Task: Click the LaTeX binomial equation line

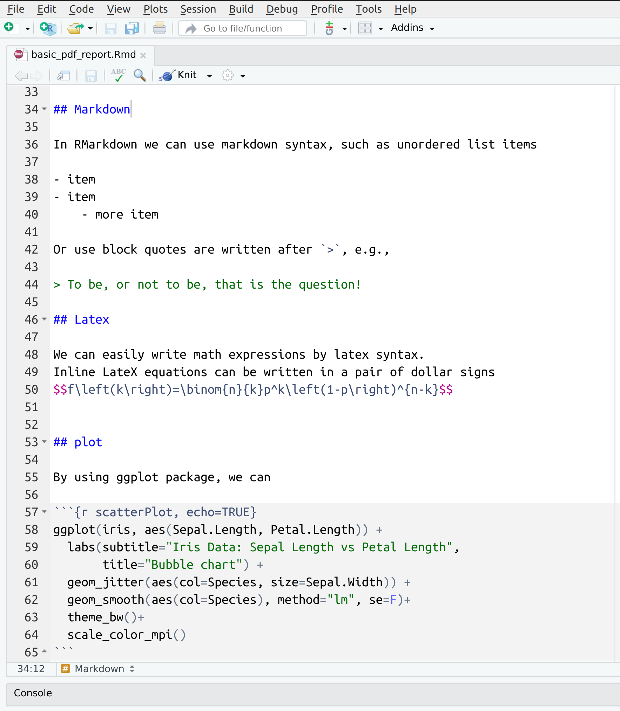Action: (253, 390)
